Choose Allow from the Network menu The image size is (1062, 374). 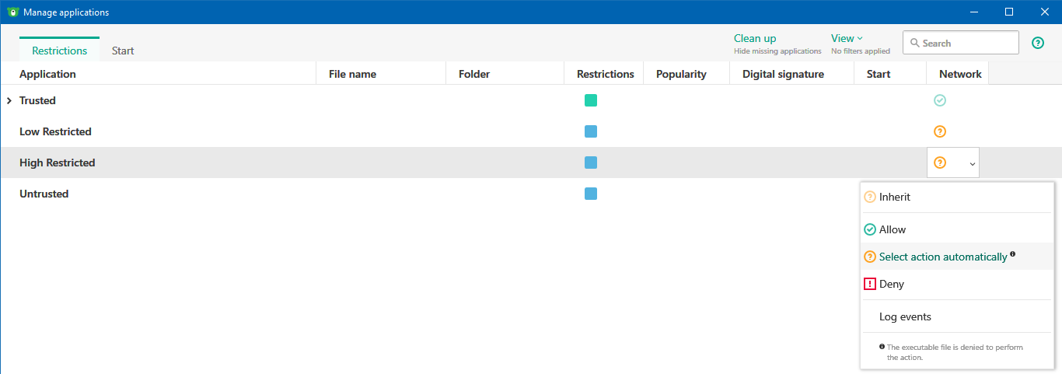tap(957, 229)
